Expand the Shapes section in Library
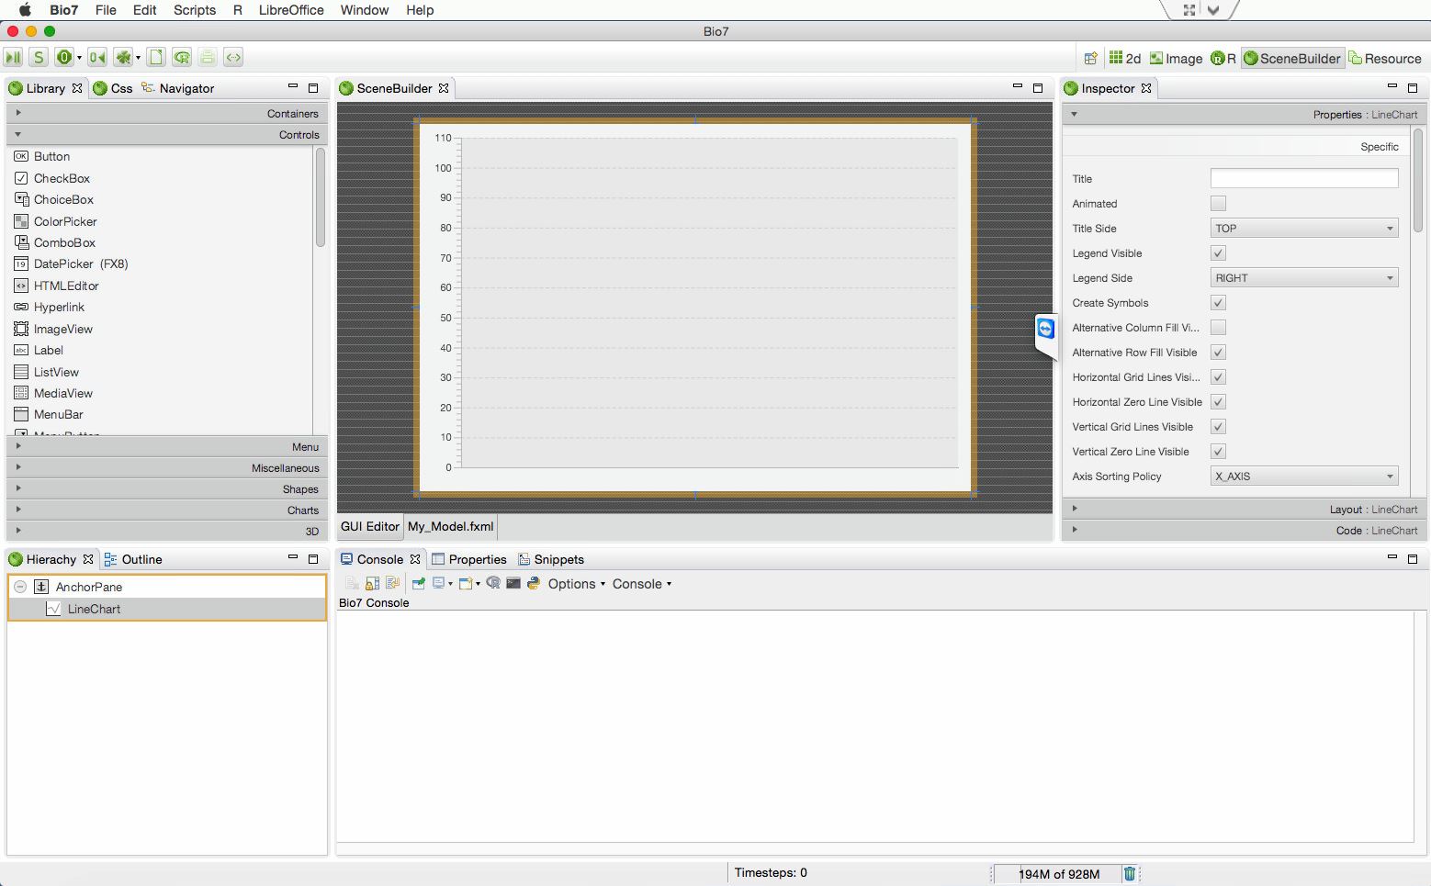 (x=166, y=488)
